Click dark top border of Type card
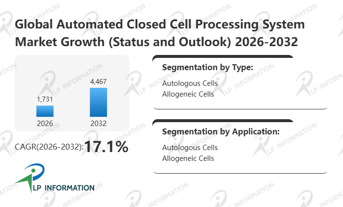This screenshot has width=343, height=207. [x=223, y=57]
